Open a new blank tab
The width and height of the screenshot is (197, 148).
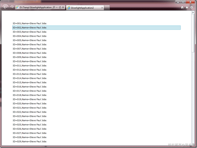[107, 8]
